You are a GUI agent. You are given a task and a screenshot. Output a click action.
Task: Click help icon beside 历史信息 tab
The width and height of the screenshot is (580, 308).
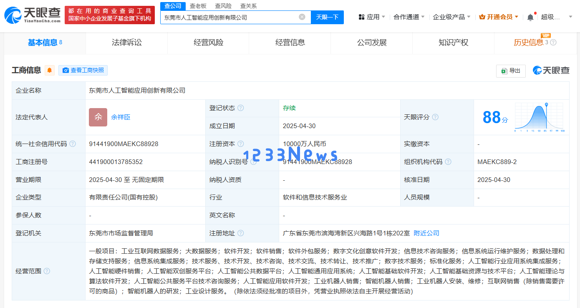click(x=553, y=43)
